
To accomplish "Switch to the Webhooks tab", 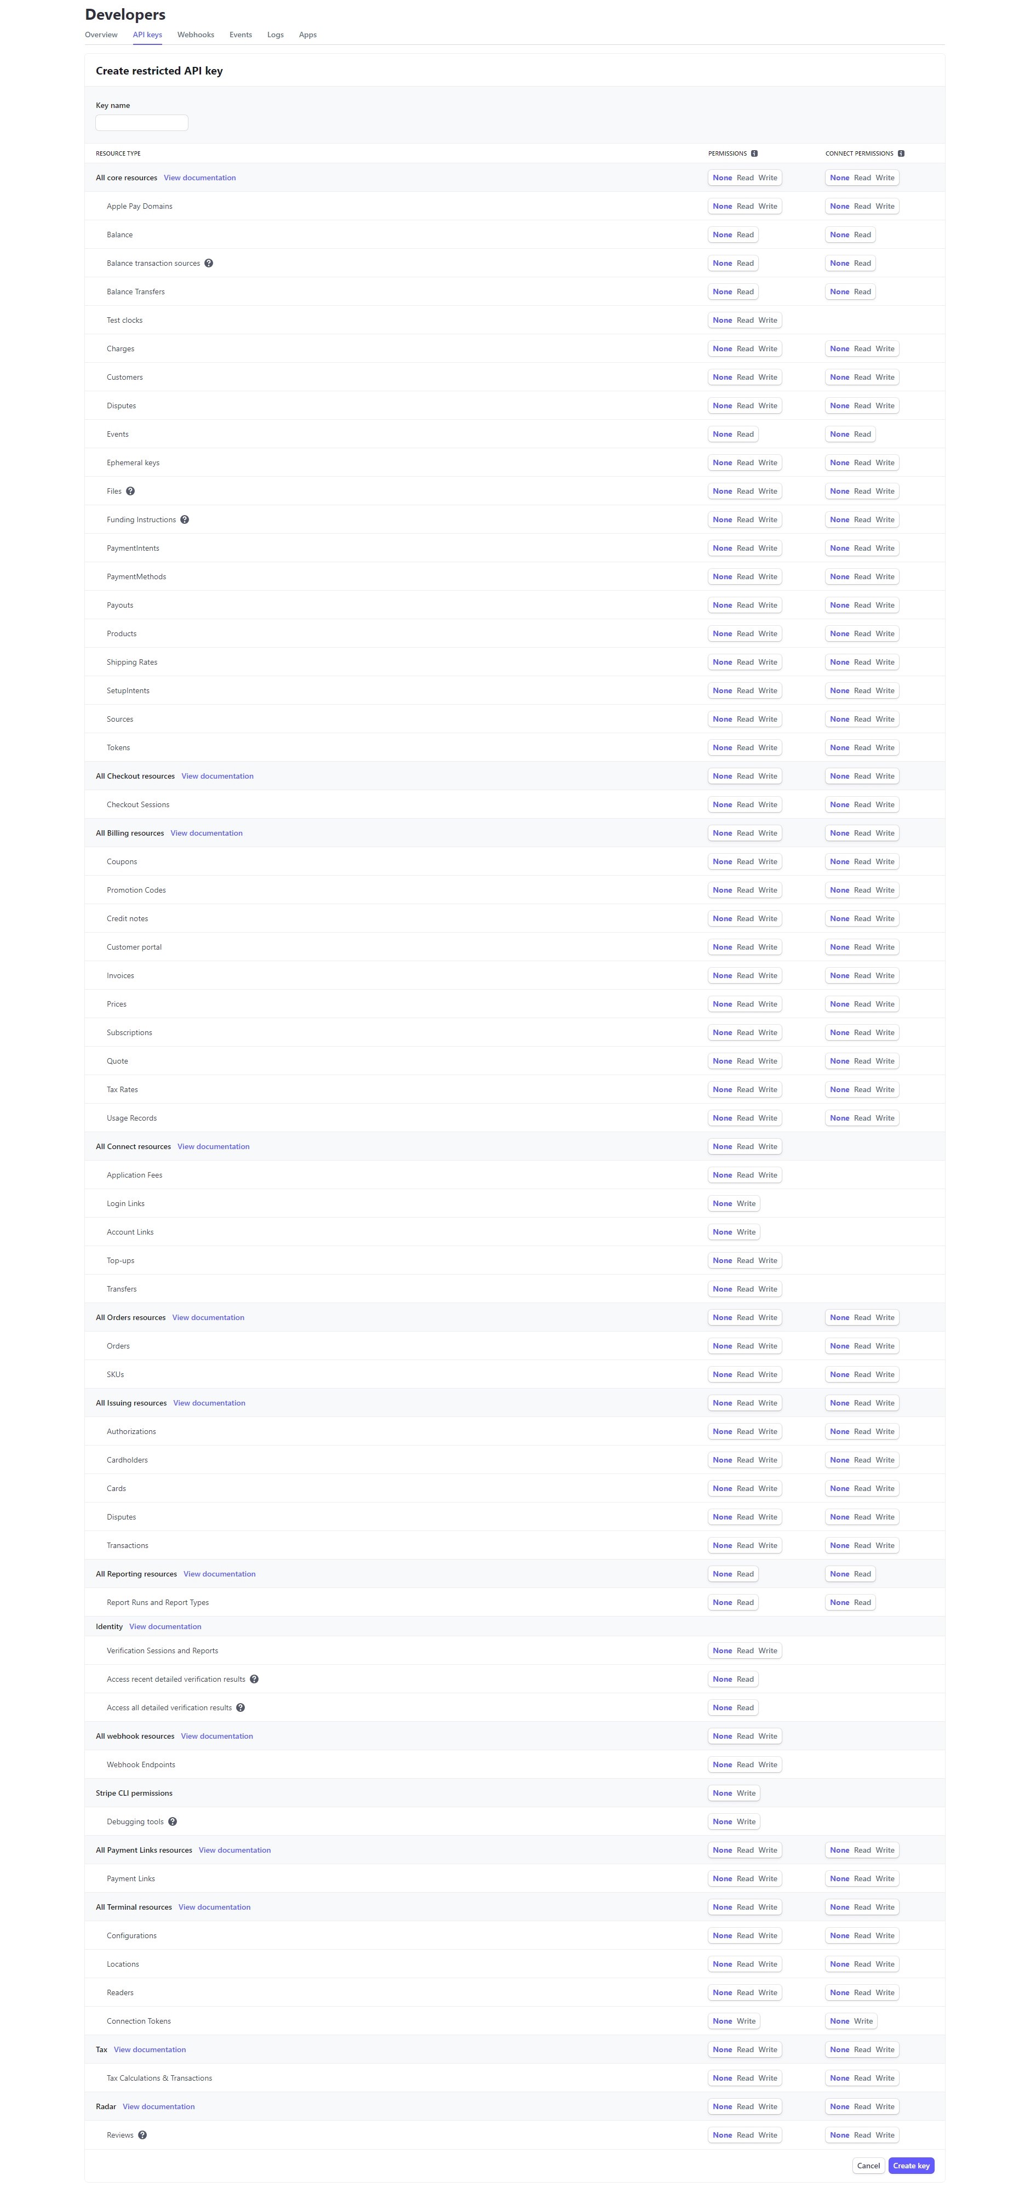I will pyautogui.click(x=196, y=35).
